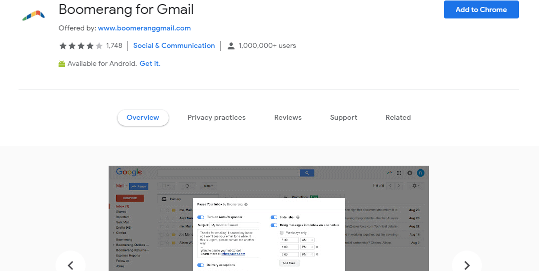
Task: Open the PM dropdown next to 5:00
Action: 307,255
